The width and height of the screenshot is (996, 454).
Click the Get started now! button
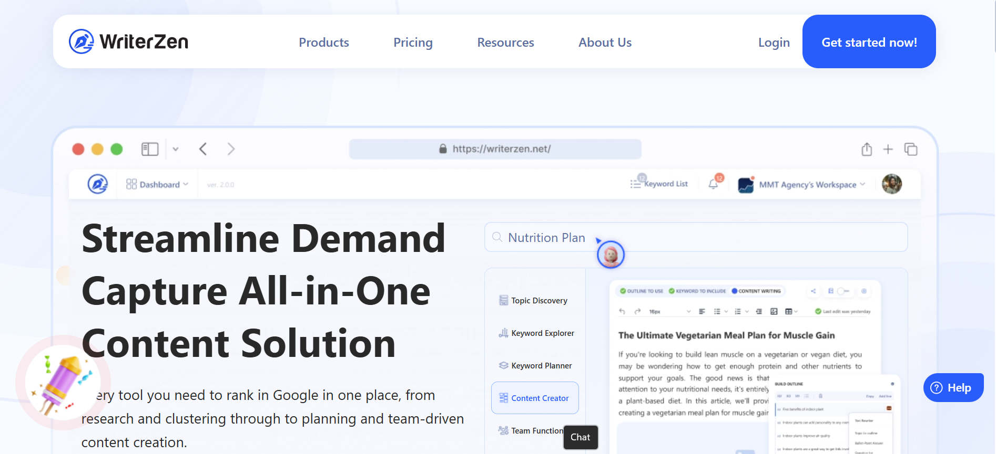tap(869, 41)
